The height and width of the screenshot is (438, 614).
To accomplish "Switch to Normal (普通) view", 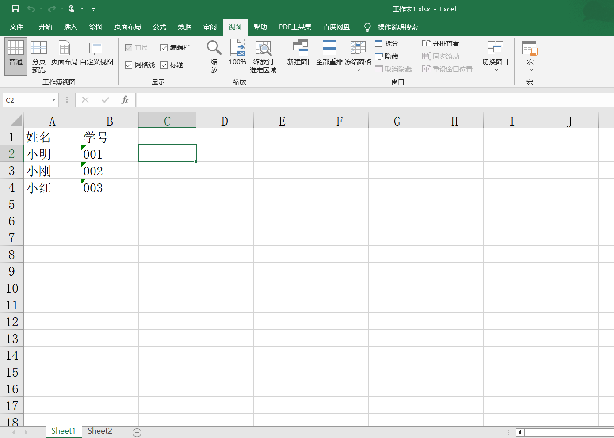I will pyautogui.click(x=16, y=56).
